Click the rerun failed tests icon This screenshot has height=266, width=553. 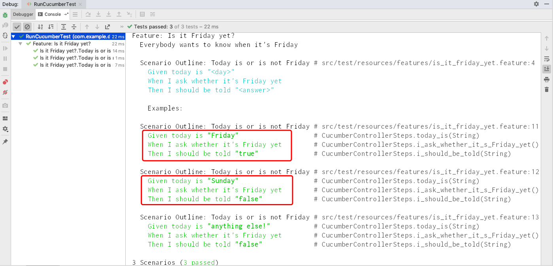pyautogui.click(x=5, y=25)
